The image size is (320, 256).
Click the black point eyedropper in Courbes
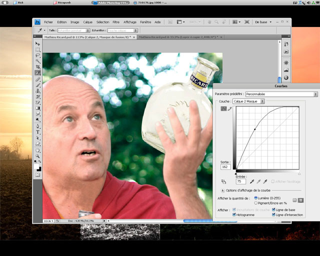[x=251, y=181]
